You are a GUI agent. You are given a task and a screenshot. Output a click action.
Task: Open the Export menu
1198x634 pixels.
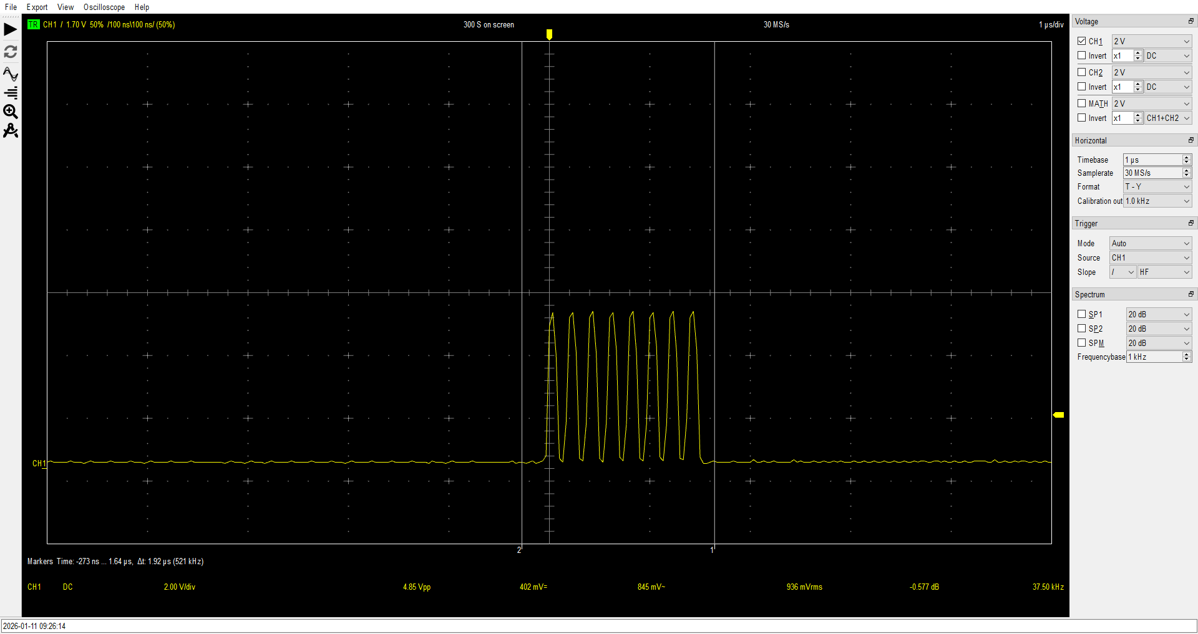pos(37,7)
